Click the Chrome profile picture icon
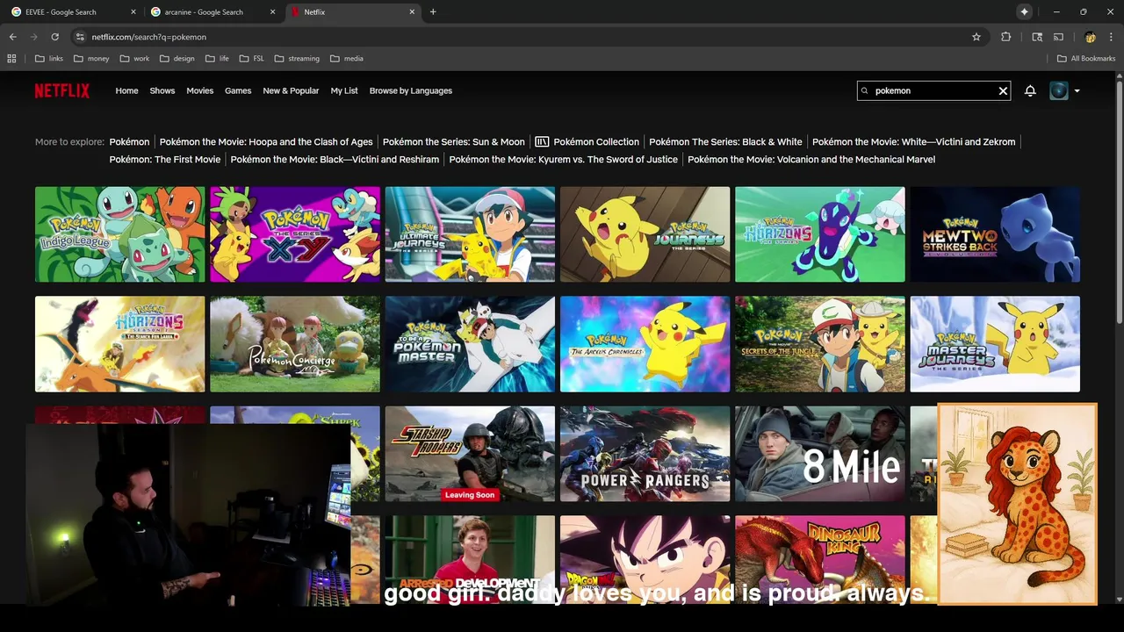The height and width of the screenshot is (632, 1124). (1090, 37)
